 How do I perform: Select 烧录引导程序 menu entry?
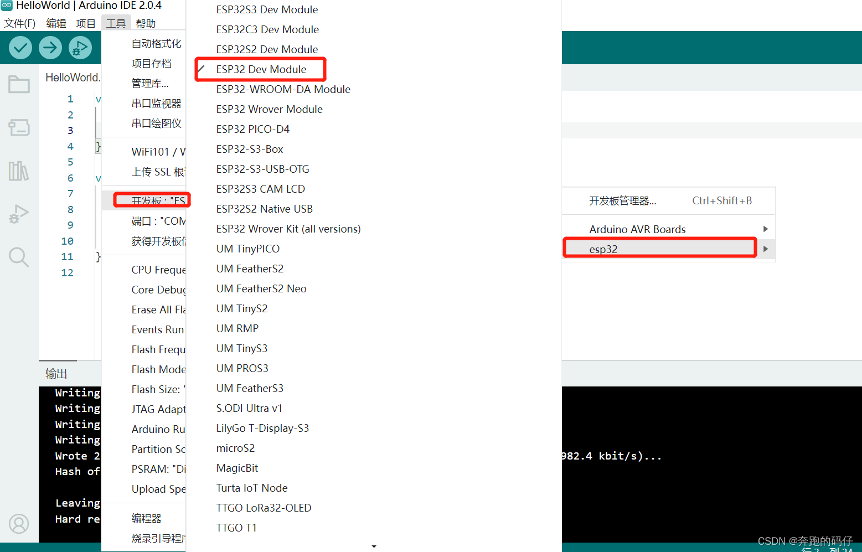tap(144, 538)
